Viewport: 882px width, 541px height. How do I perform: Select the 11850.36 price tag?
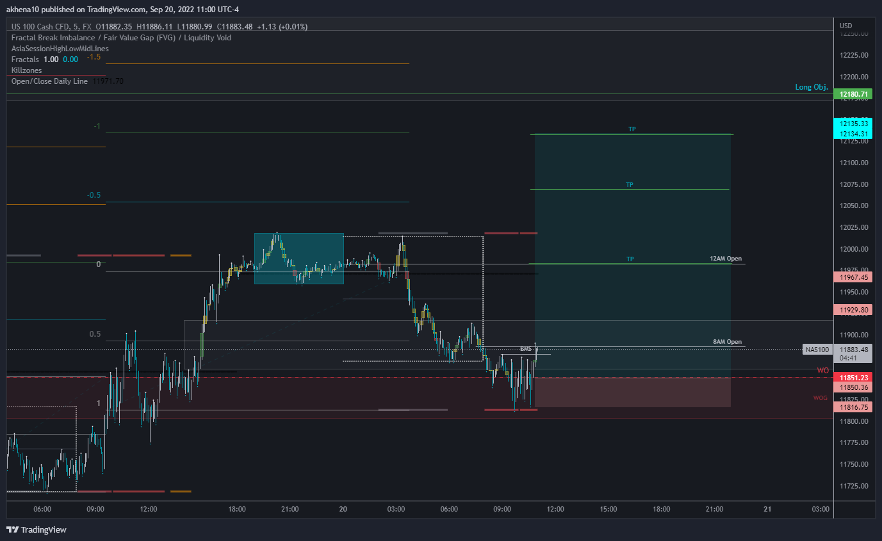click(853, 387)
